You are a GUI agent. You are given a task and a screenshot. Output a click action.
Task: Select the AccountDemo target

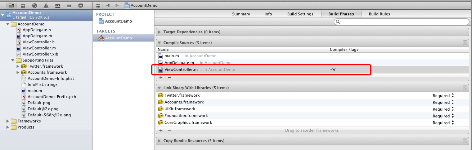coord(123,38)
